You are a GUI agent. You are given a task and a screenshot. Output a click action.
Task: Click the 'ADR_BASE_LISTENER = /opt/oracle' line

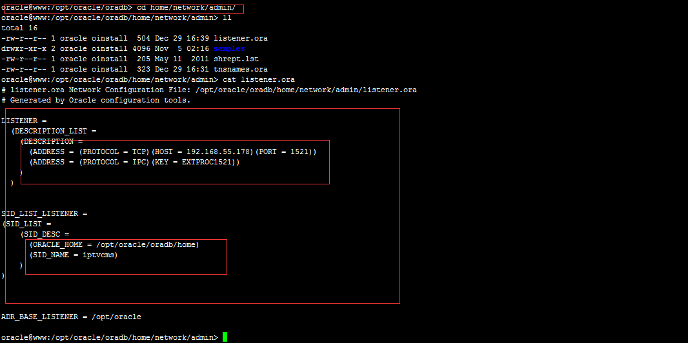tap(71, 317)
